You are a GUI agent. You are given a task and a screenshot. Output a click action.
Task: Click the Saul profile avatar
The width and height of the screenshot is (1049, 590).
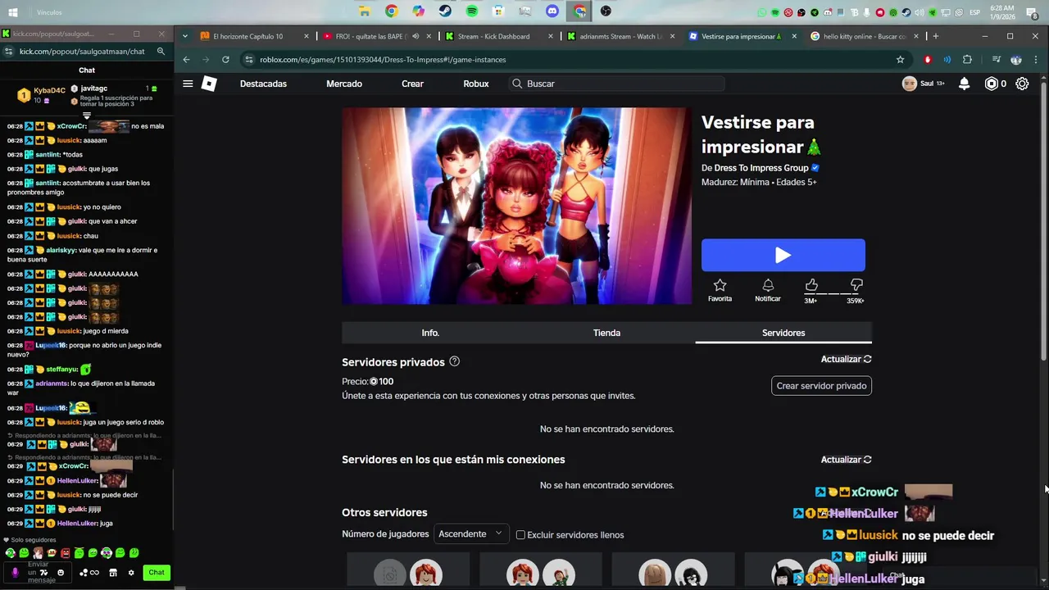(x=909, y=84)
